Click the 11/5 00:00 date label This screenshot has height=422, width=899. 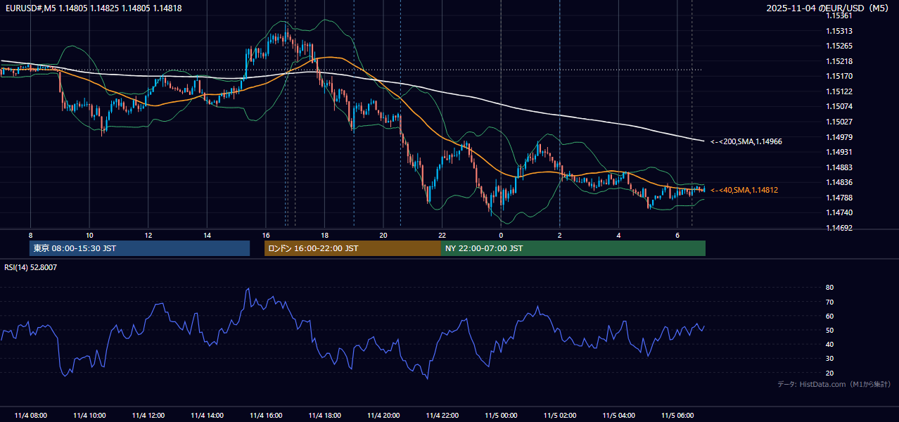click(501, 416)
